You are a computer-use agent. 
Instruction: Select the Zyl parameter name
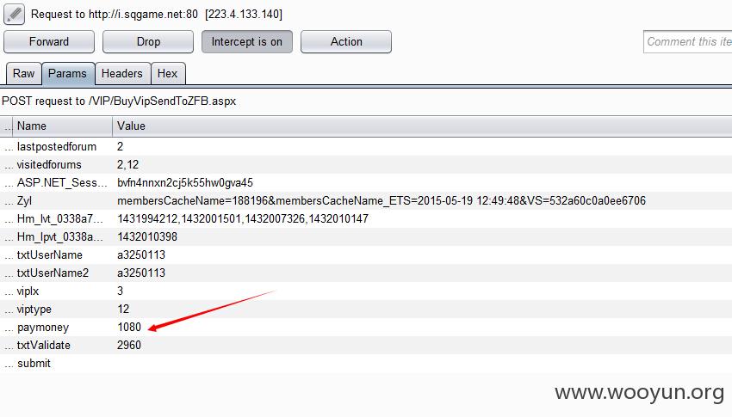(x=24, y=201)
